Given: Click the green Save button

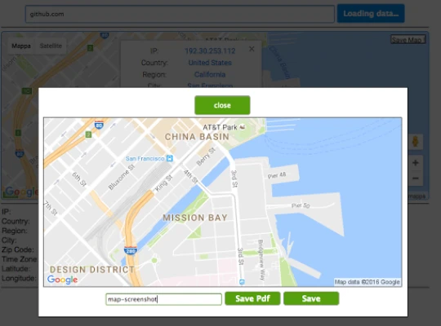Looking at the screenshot, I should click(311, 298).
